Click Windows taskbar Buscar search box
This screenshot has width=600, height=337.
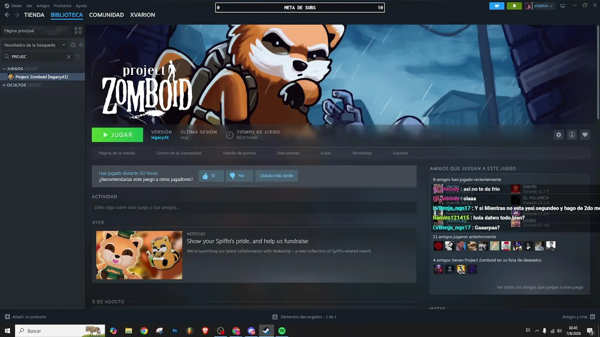tap(60, 331)
